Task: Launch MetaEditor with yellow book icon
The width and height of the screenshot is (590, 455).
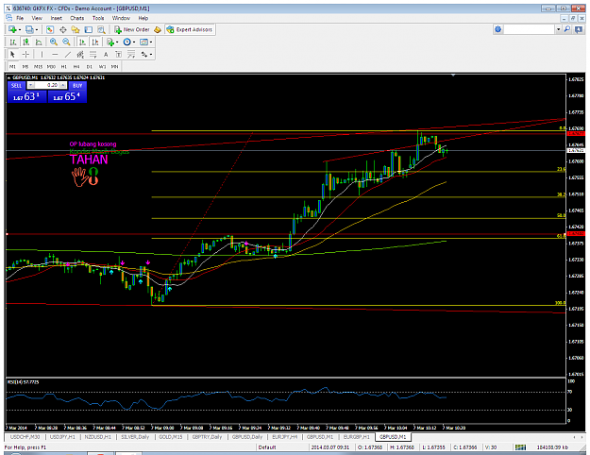Action: pyautogui.click(x=158, y=29)
